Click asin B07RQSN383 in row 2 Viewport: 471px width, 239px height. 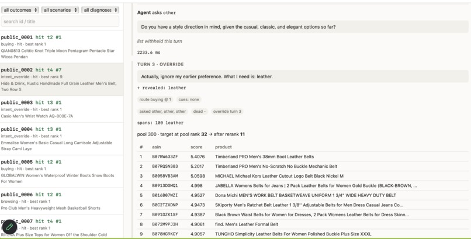(x=165, y=167)
